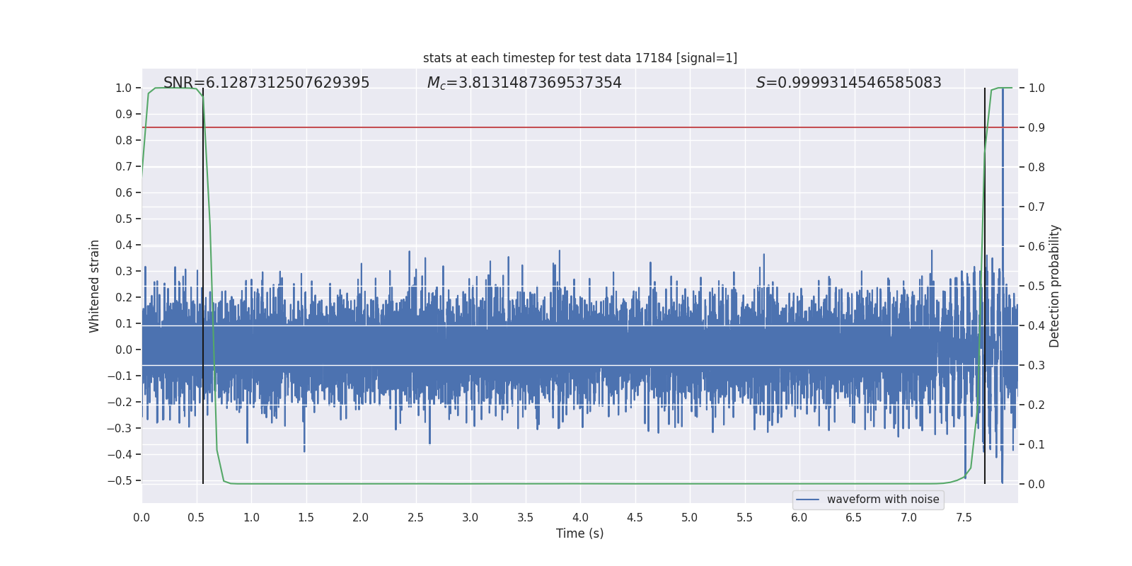The image size is (1132, 566).
Task: Pick the 3.0 tick on the time axis
Action: (470, 517)
